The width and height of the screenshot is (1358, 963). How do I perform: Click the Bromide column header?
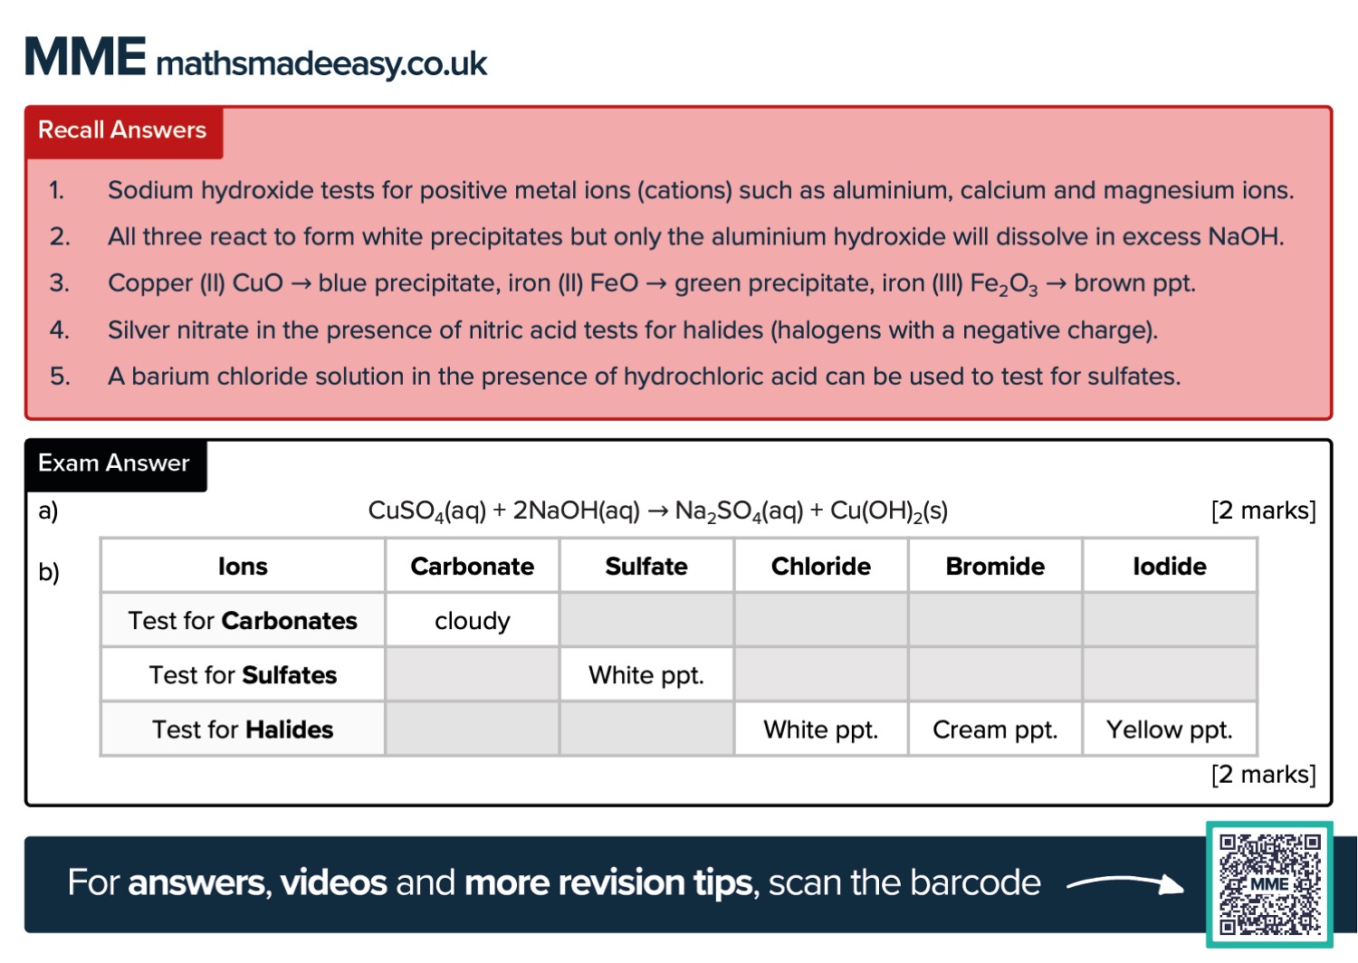[995, 567]
